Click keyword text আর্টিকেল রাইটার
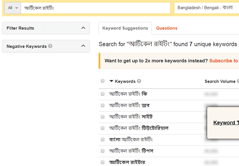Viewport: 239px width, 166px height. (127, 162)
